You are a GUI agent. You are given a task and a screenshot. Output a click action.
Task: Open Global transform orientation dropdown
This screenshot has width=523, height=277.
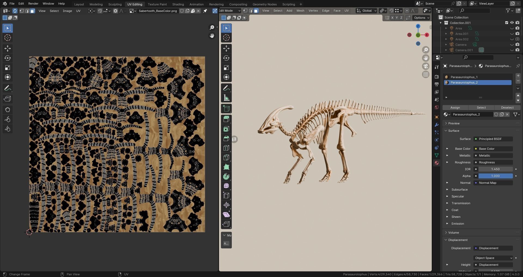[x=367, y=11]
